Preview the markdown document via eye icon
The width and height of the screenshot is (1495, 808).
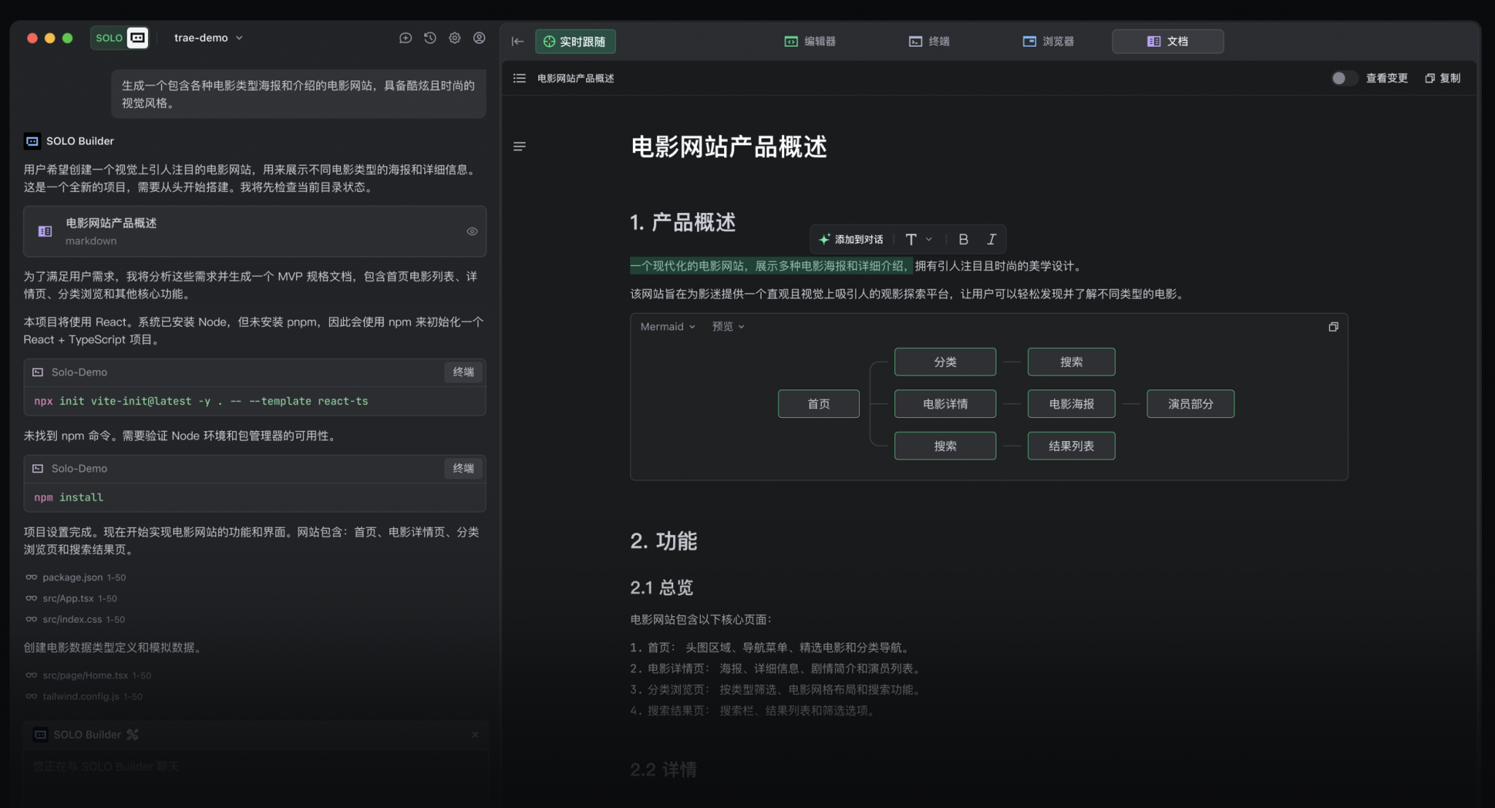pyautogui.click(x=472, y=231)
